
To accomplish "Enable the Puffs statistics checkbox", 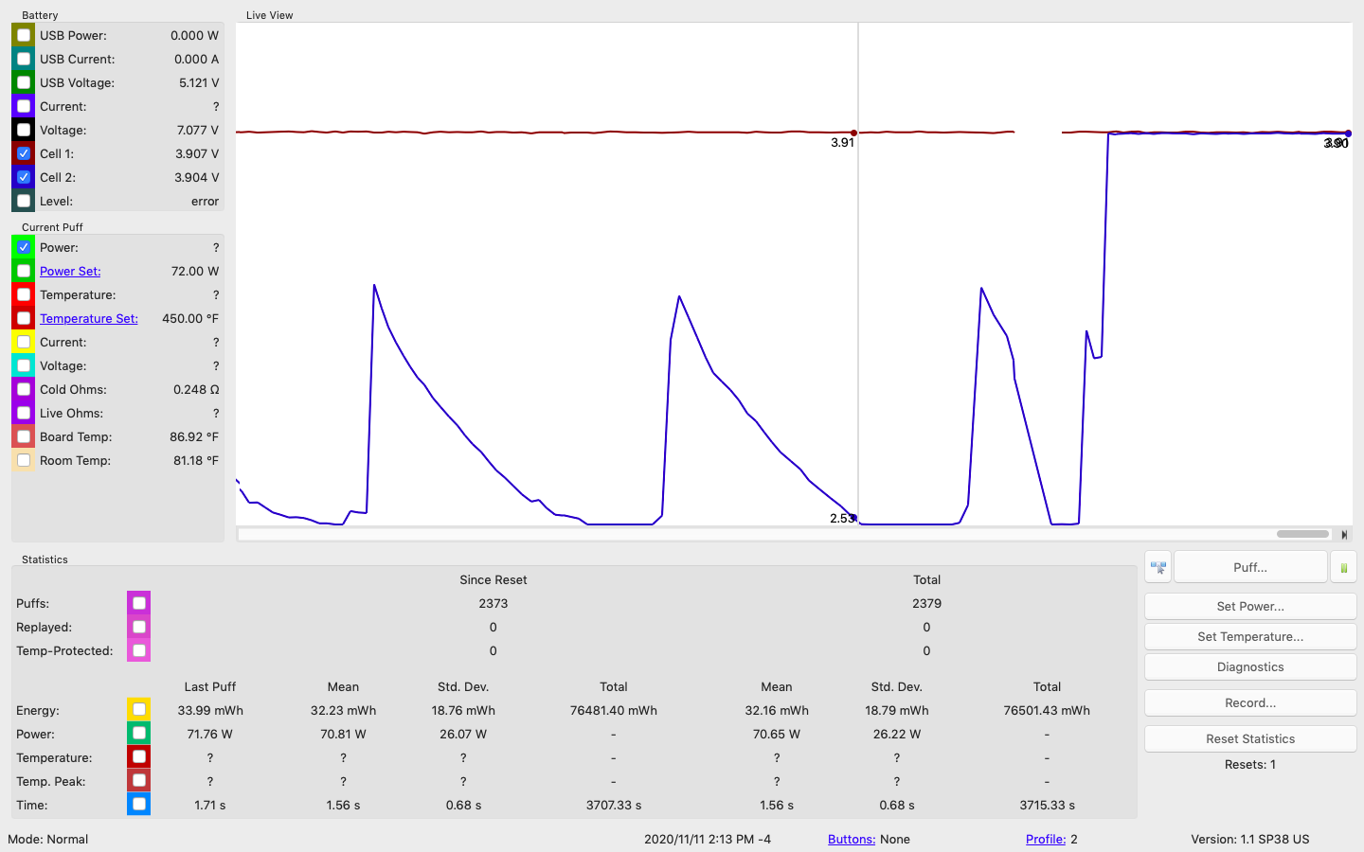I will click(139, 603).
